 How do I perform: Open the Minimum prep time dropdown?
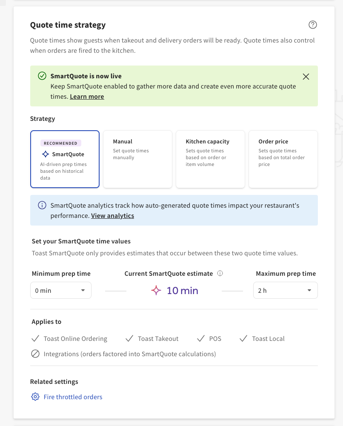point(60,290)
